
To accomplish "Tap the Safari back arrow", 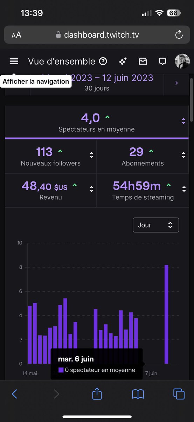I will [14, 394].
